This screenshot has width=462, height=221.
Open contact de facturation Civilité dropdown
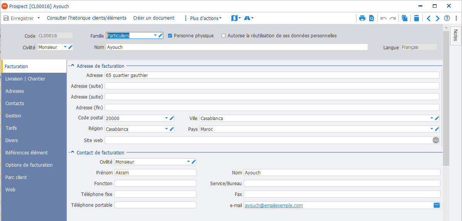pos(188,162)
